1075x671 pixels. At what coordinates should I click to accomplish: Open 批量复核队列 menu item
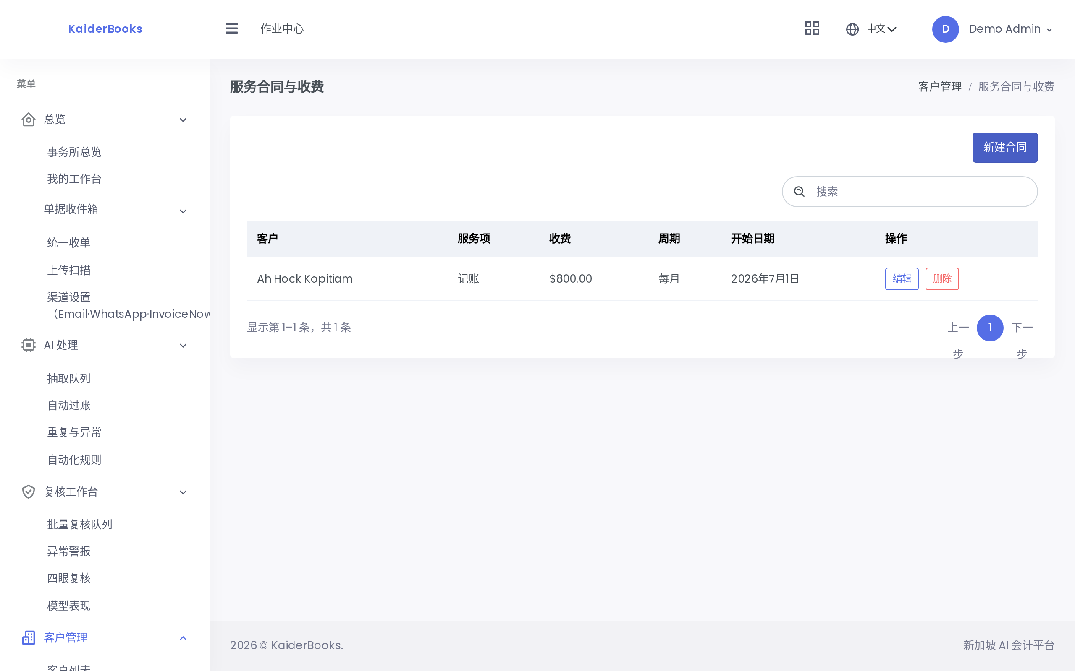(79, 524)
